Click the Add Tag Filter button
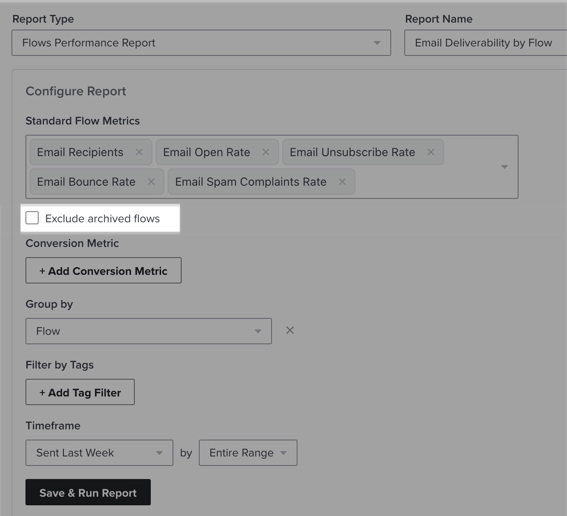 80,392
